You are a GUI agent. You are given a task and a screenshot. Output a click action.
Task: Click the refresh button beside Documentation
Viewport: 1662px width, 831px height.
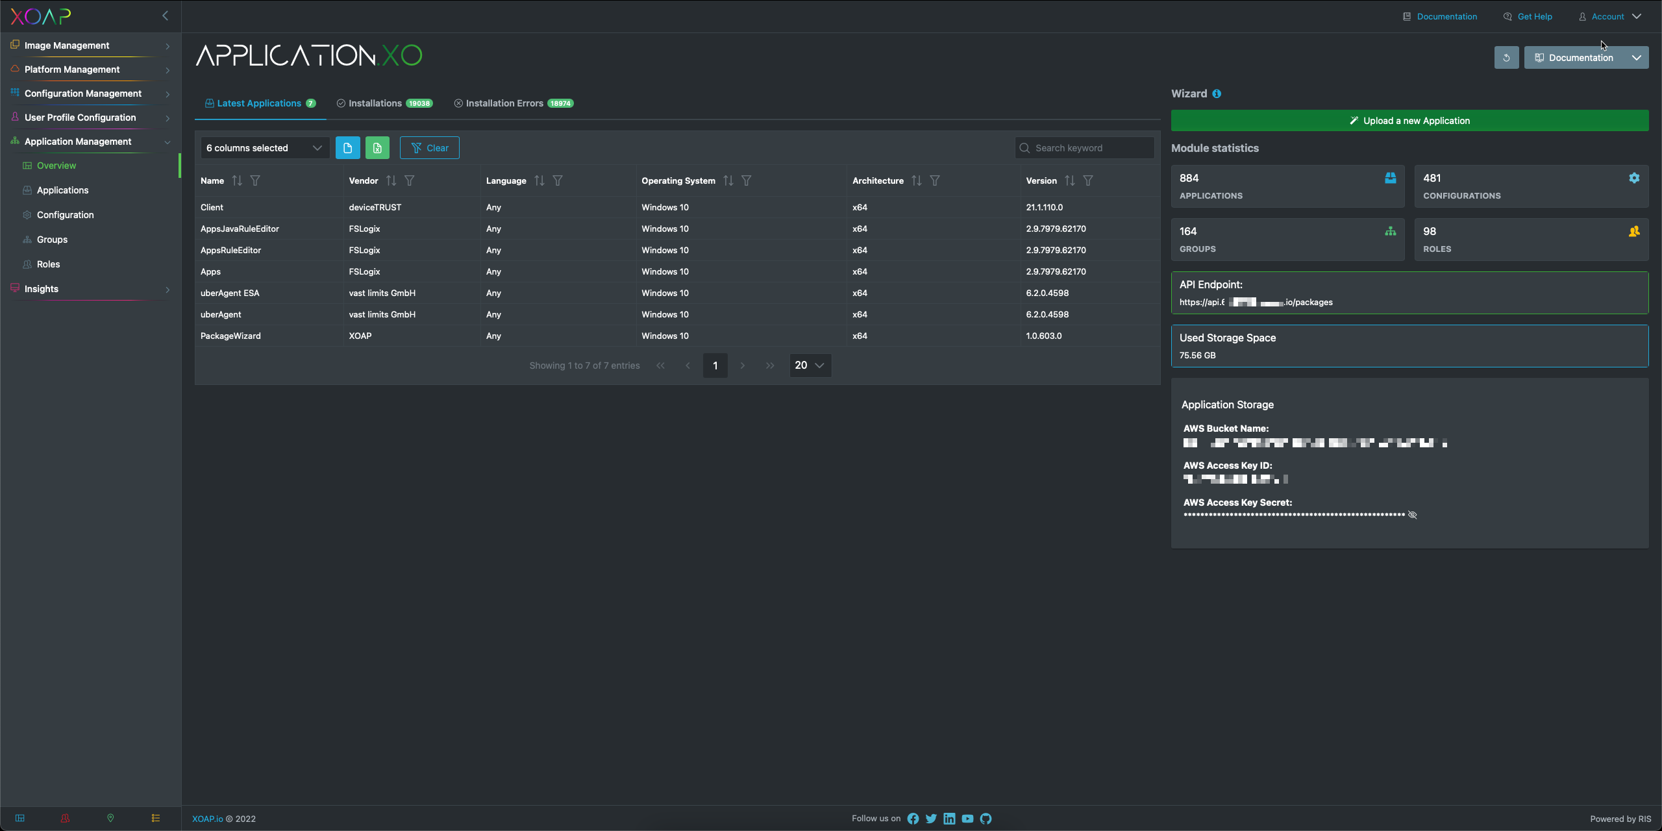(x=1506, y=58)
